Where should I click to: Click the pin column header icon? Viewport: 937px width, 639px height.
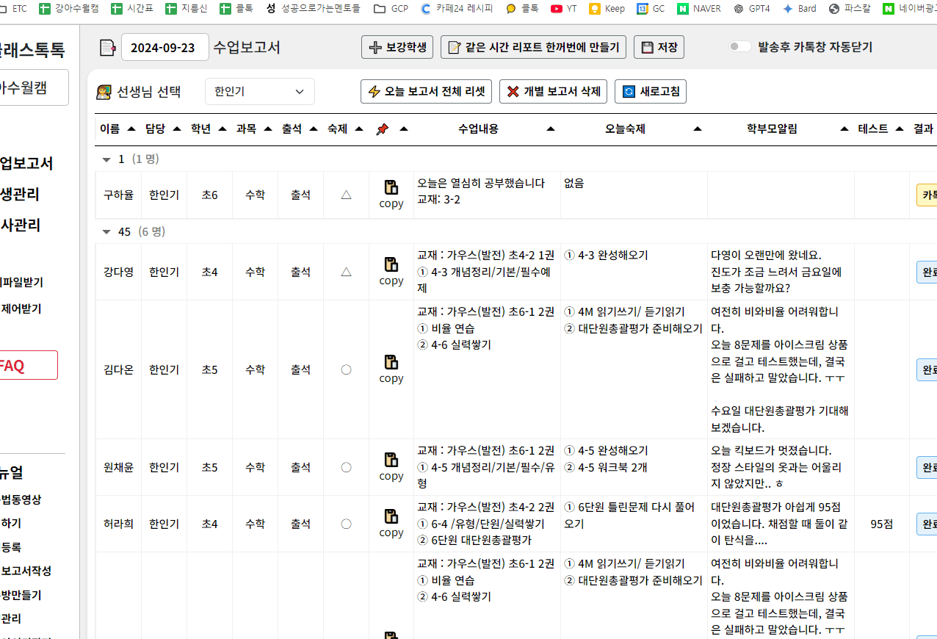point(382,129)
